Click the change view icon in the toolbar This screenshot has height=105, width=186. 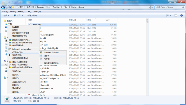(x=167, y=15)
